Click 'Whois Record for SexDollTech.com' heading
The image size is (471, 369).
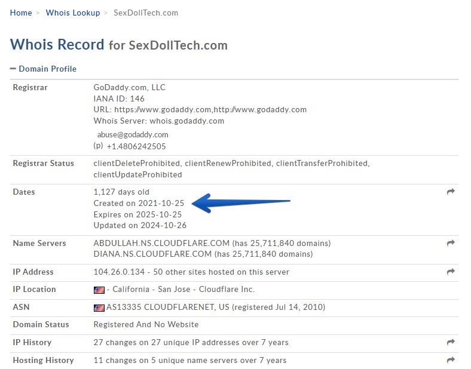click(119, 45)
